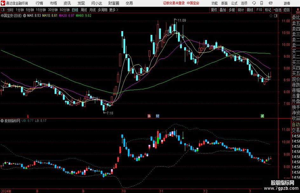The height and width of the screenshot is (193, 300).
Task: Open the 交易 menu
Action: click(x=129, y=3)
